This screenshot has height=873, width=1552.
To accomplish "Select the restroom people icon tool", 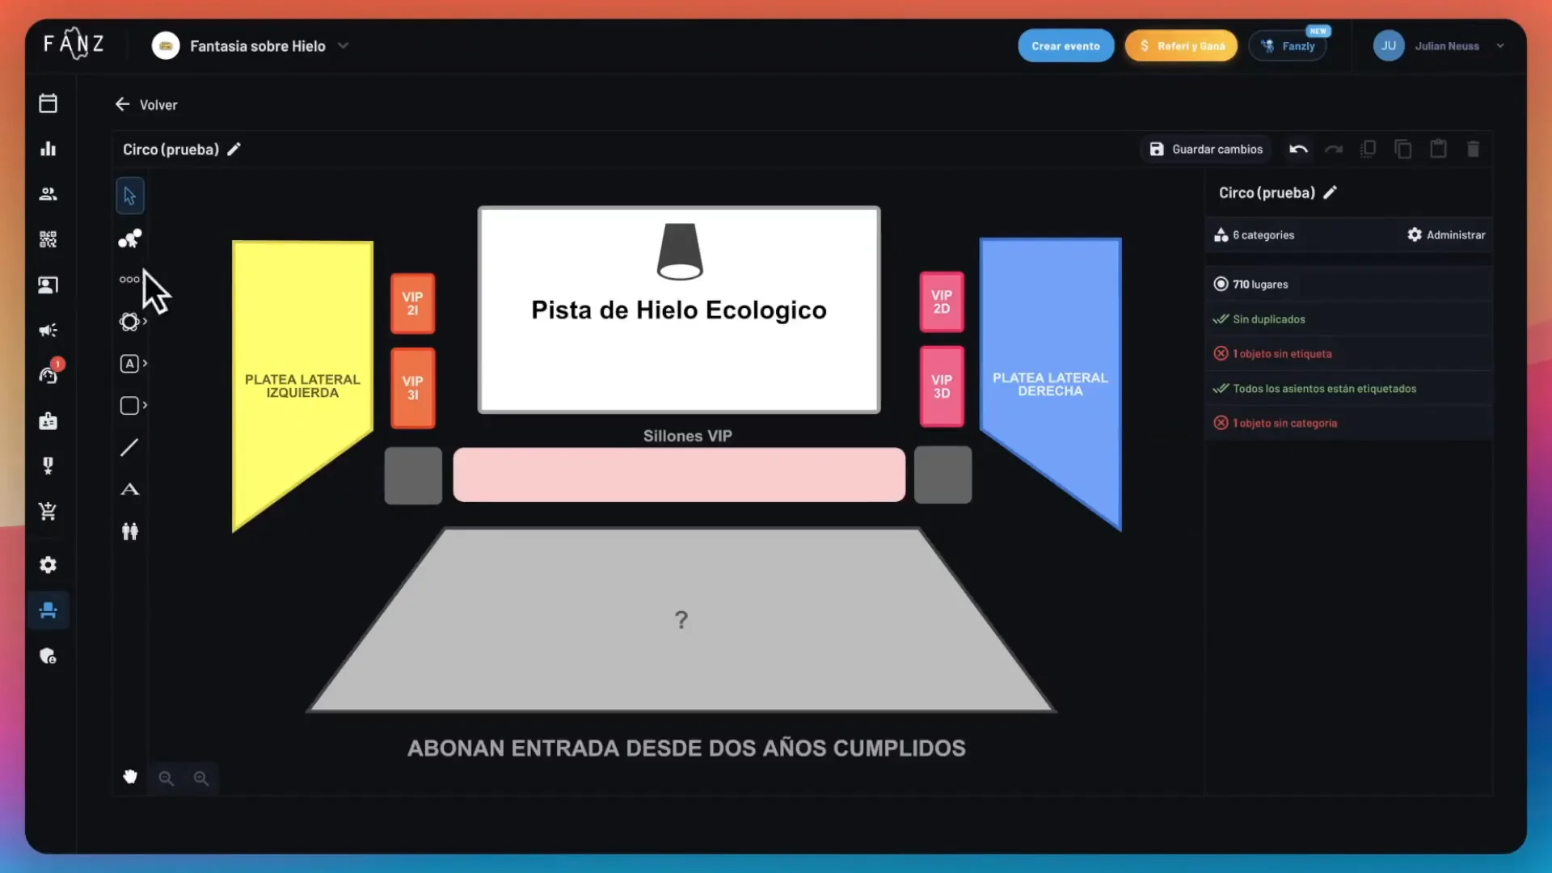I will (129, 531).
